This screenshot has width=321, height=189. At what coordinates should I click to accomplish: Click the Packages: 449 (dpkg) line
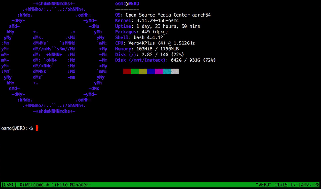coord(141,32)
